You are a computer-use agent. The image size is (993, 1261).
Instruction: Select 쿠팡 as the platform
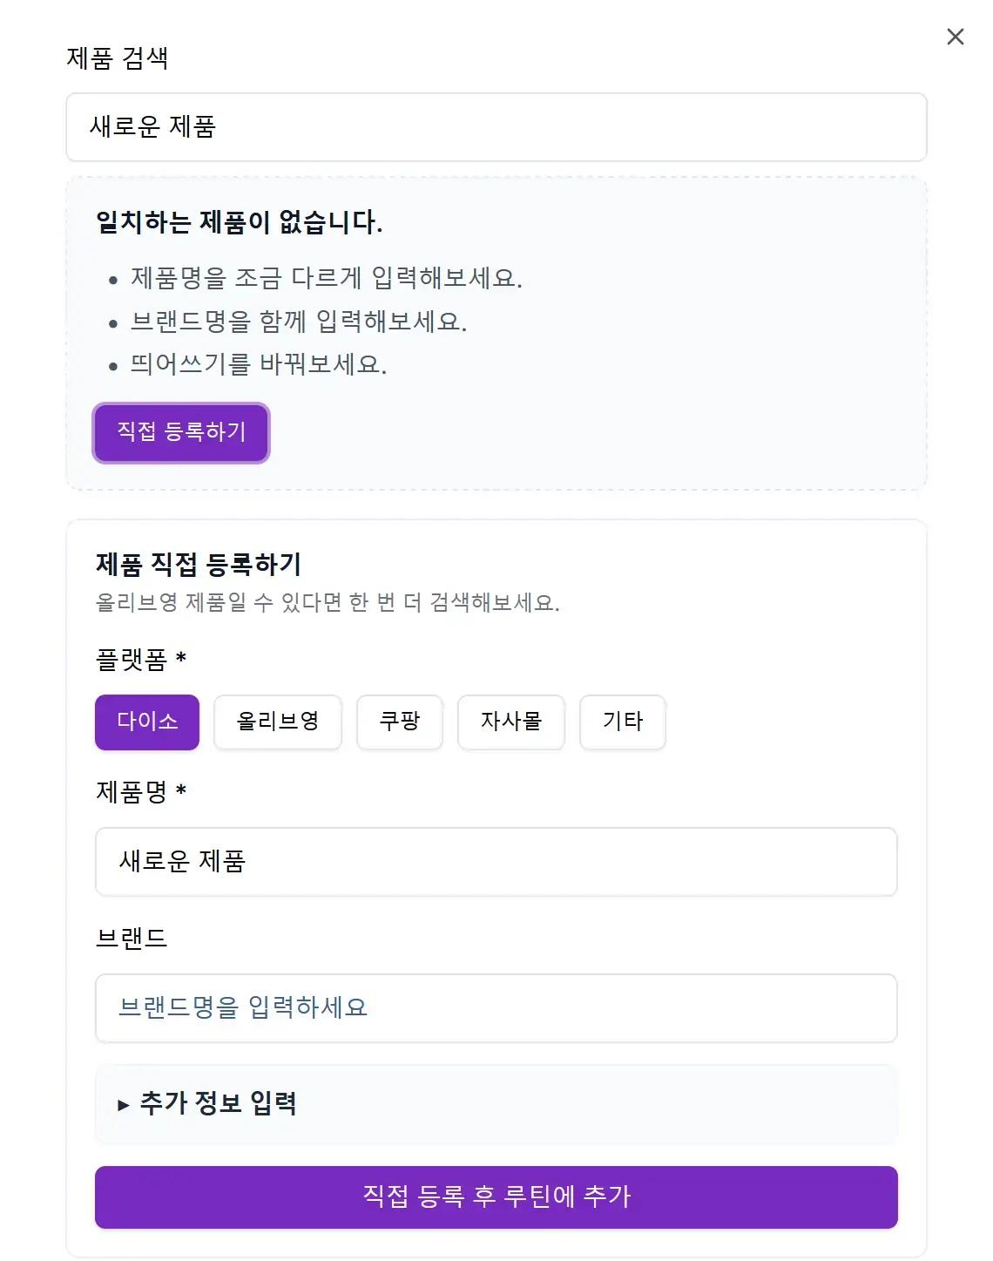tap(400, 722)
